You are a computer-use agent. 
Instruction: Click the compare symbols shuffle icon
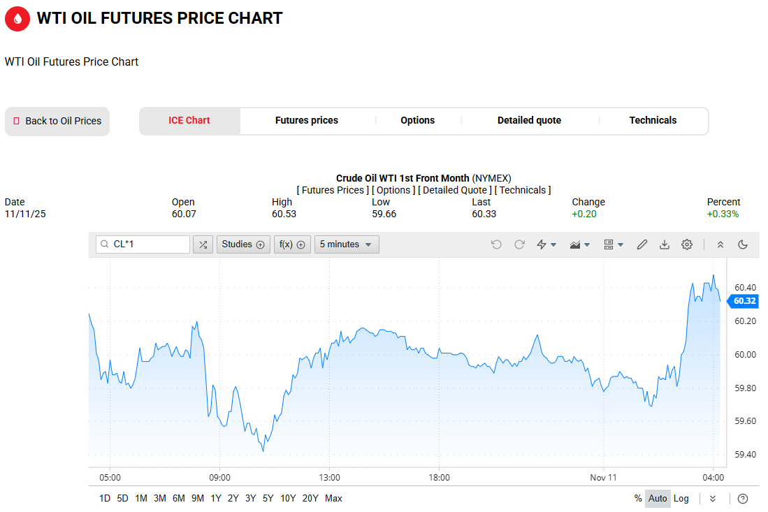[203, 244]
